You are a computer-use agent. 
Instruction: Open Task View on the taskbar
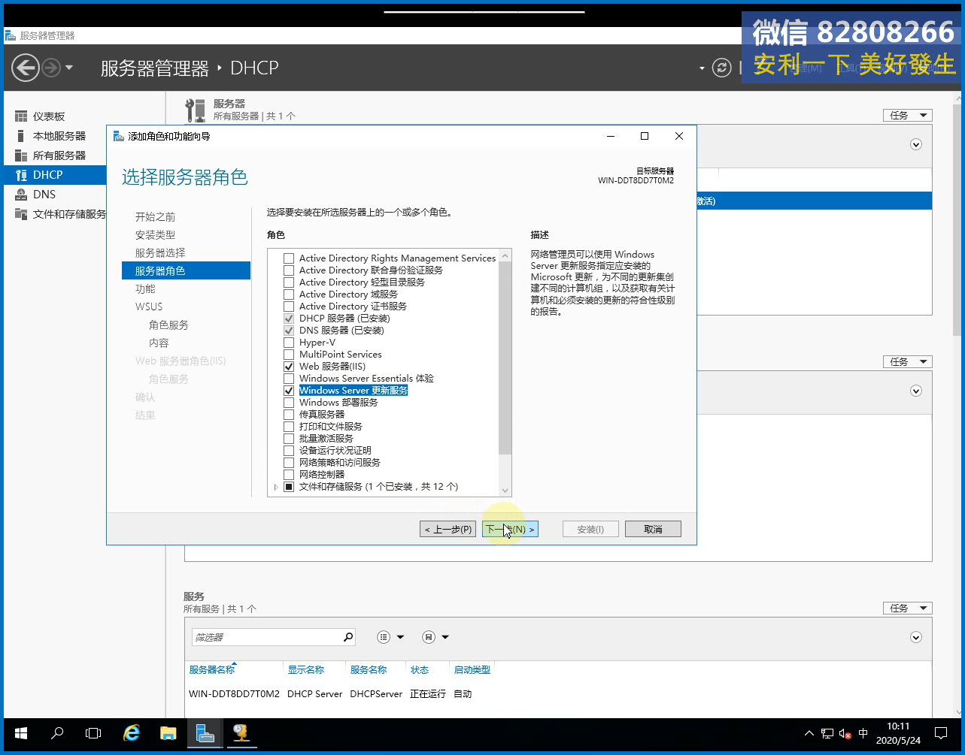pos(93,733)
